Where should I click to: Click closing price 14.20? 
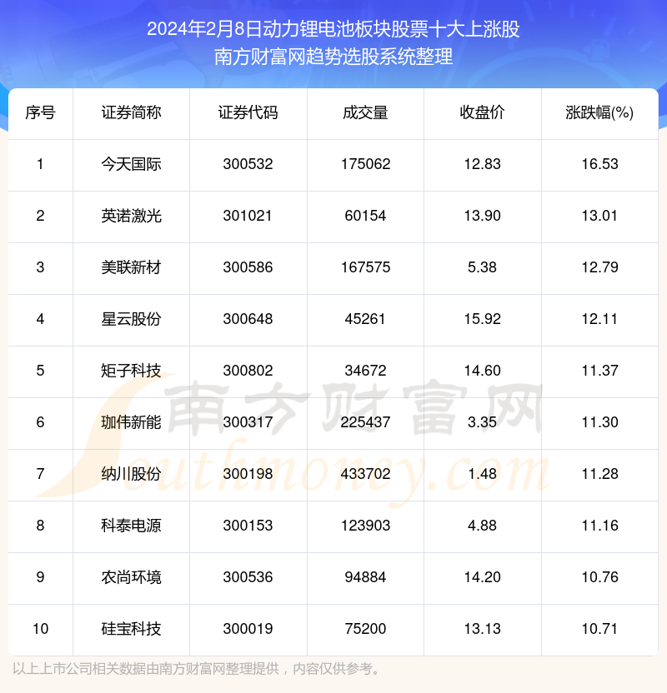482,577
